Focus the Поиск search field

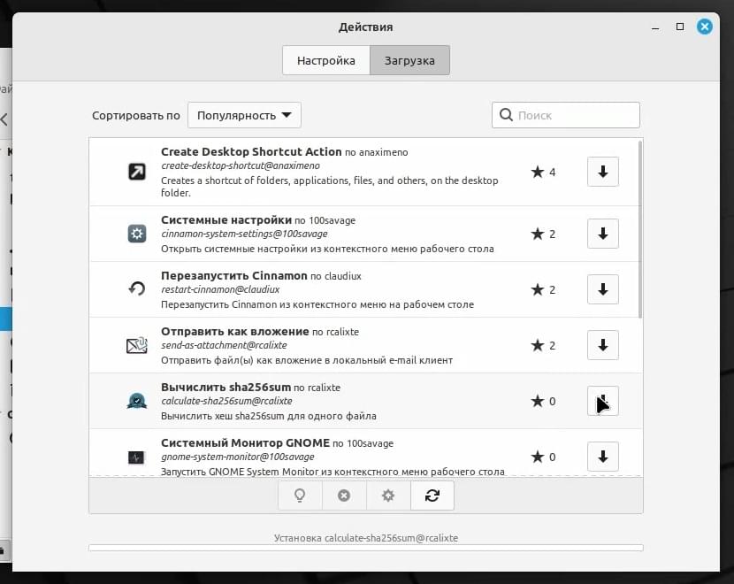pyautogui.click(x=565, y=115)
